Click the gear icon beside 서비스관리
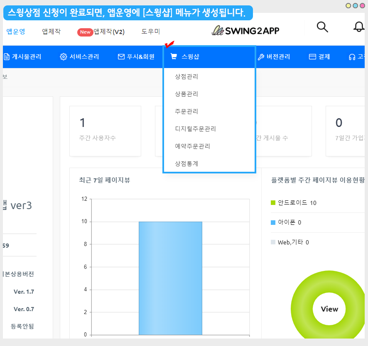 [x=64, y=57]
